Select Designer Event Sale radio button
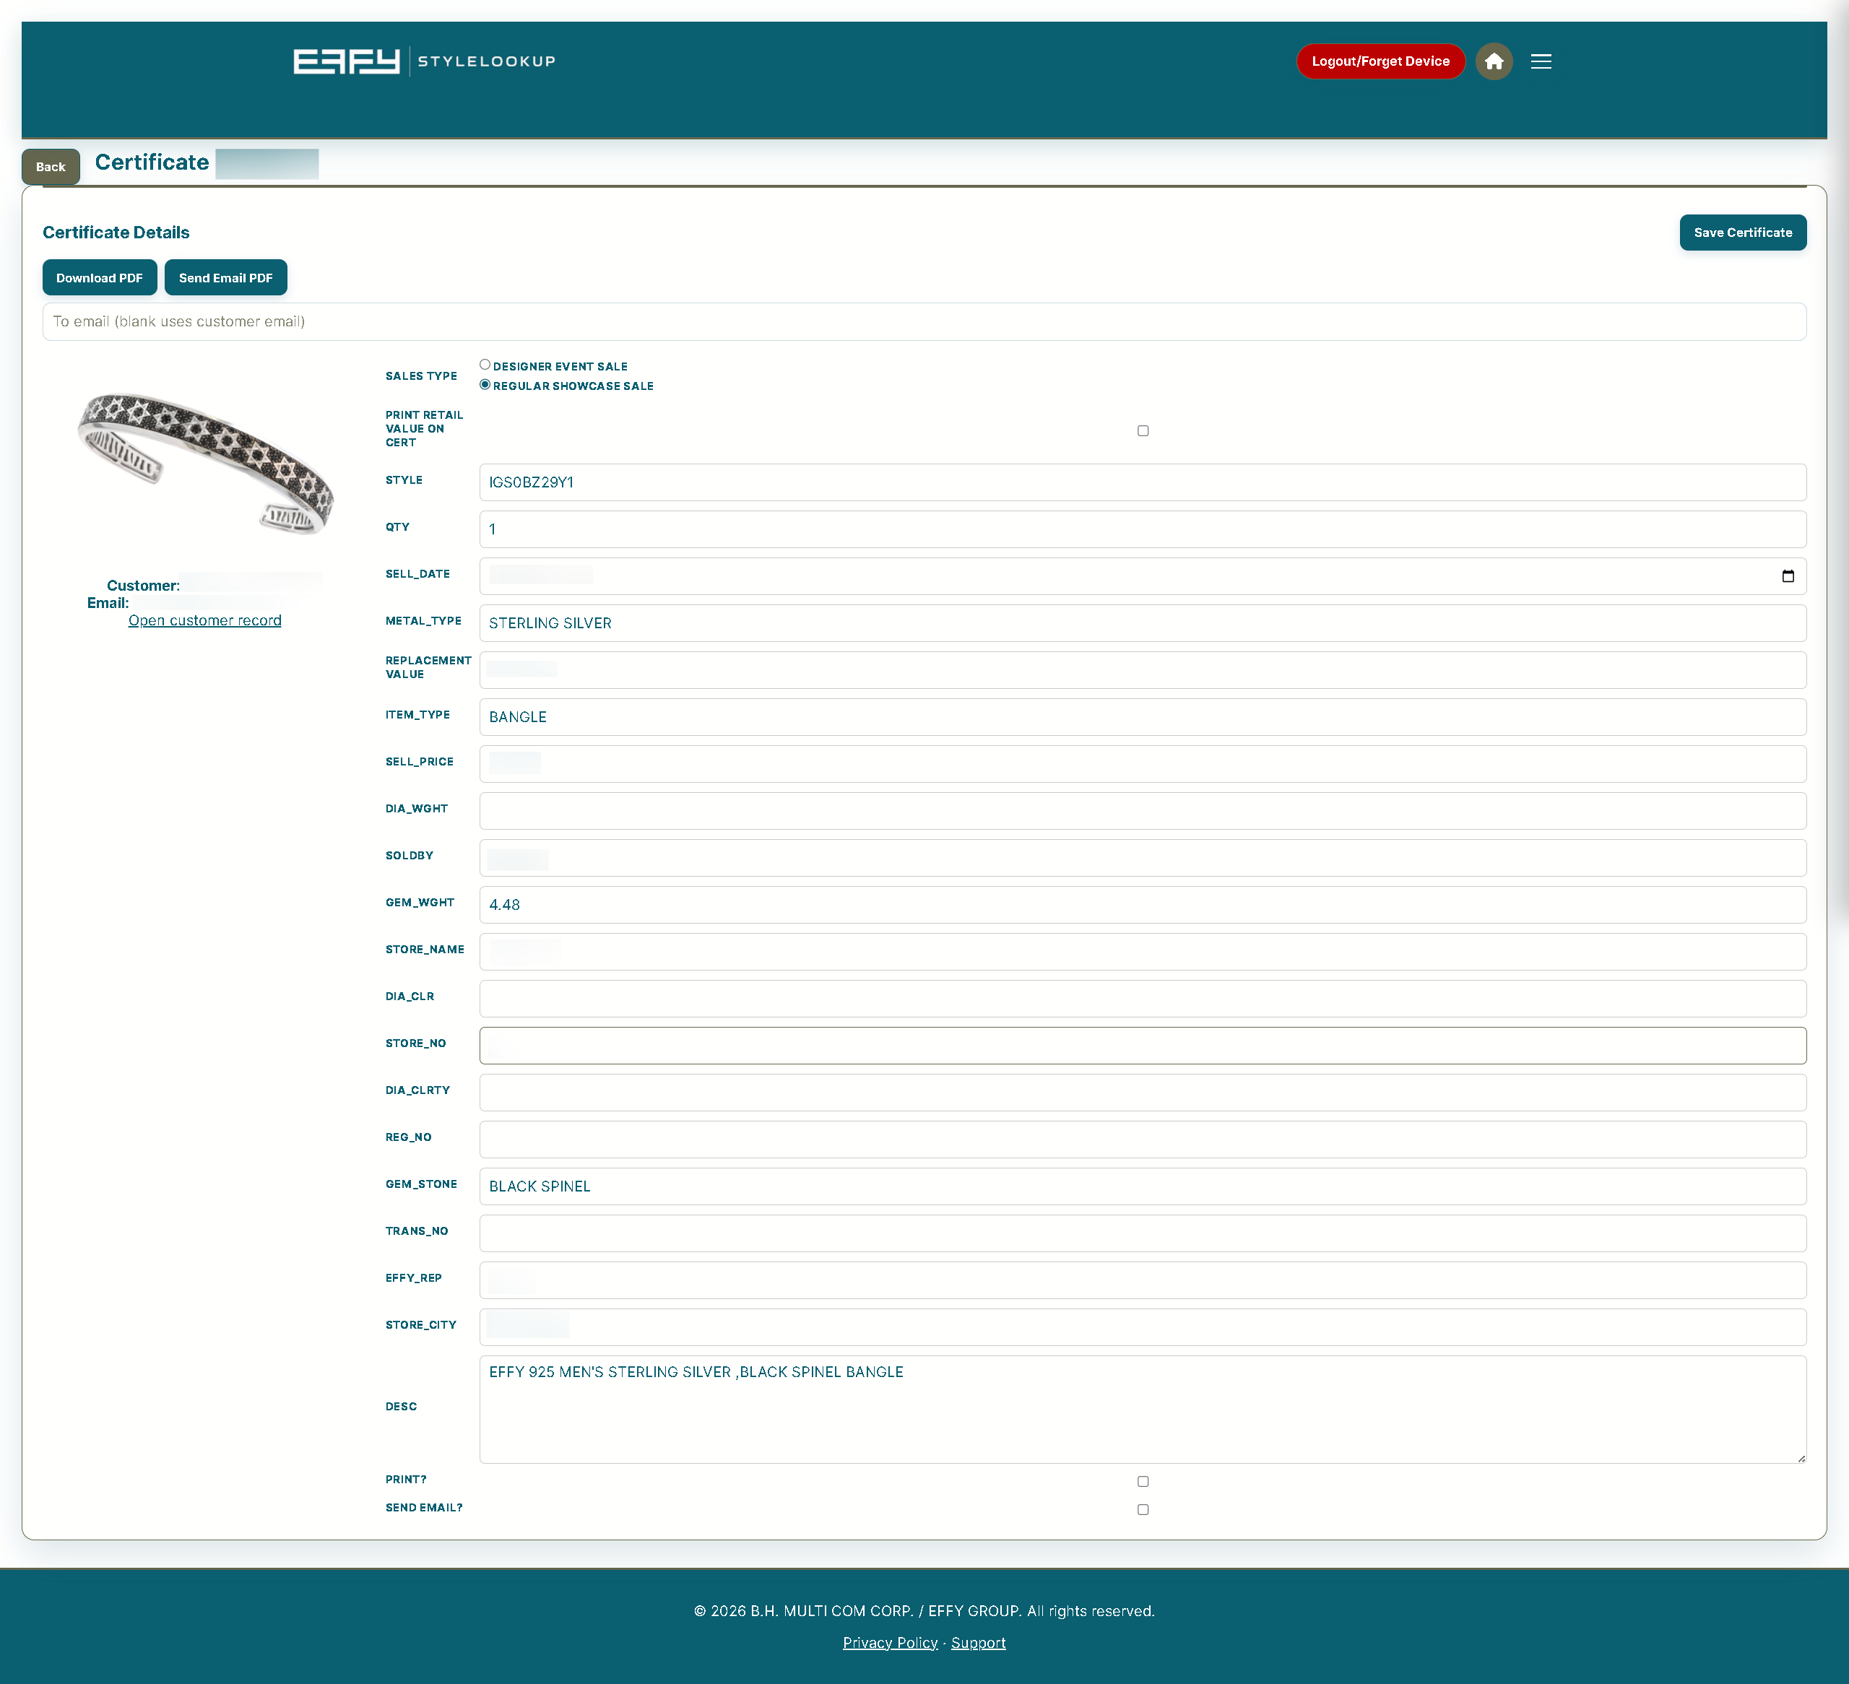The width and height of the screenshot is (1849, 1684). click(485, 365)
